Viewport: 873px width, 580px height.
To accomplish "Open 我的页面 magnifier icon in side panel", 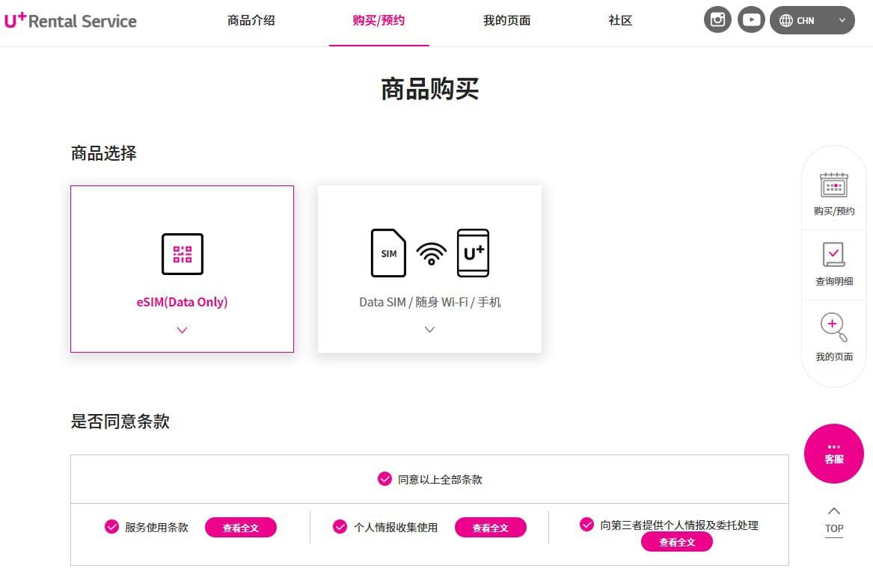I will (x=833, y=327).
